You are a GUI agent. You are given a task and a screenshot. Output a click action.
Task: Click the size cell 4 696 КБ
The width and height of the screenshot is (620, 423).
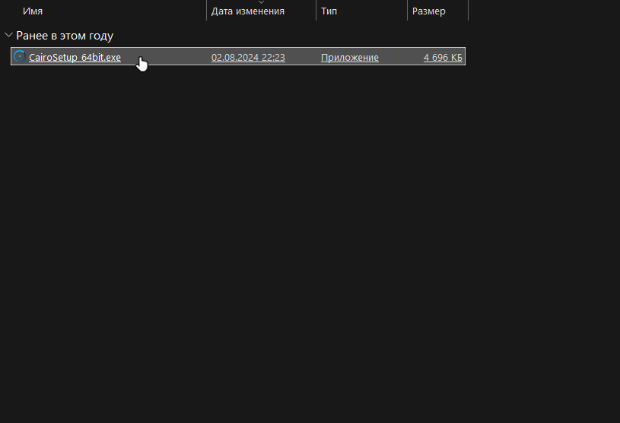(x=443, y=57)
